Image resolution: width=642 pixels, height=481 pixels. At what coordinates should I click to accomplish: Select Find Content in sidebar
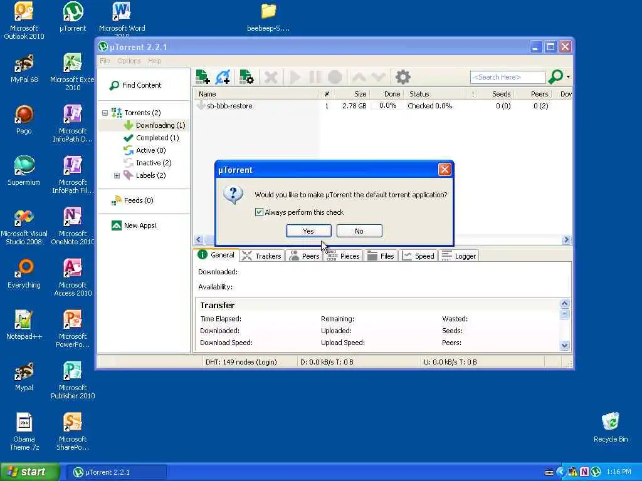[x=135, y=85]
